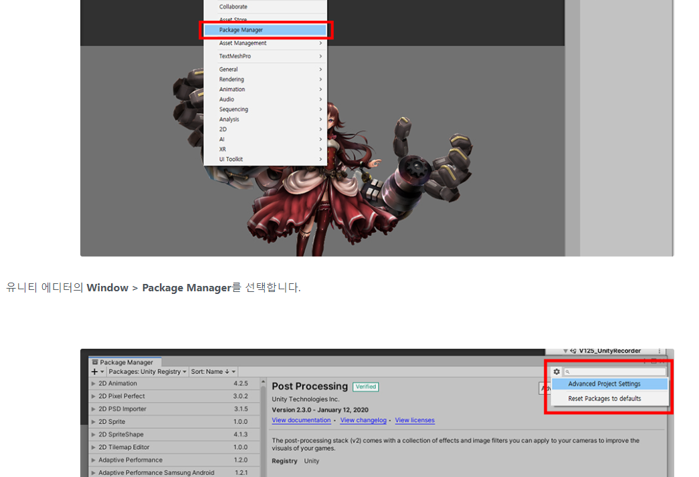Viewport: 699px width, 477px height.
Task: Open the View licenses link
Action: (415, 420)
